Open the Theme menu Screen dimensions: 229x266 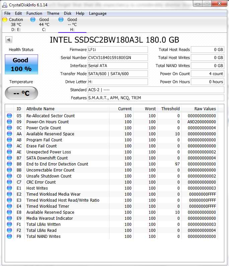[x=53, y=13]
